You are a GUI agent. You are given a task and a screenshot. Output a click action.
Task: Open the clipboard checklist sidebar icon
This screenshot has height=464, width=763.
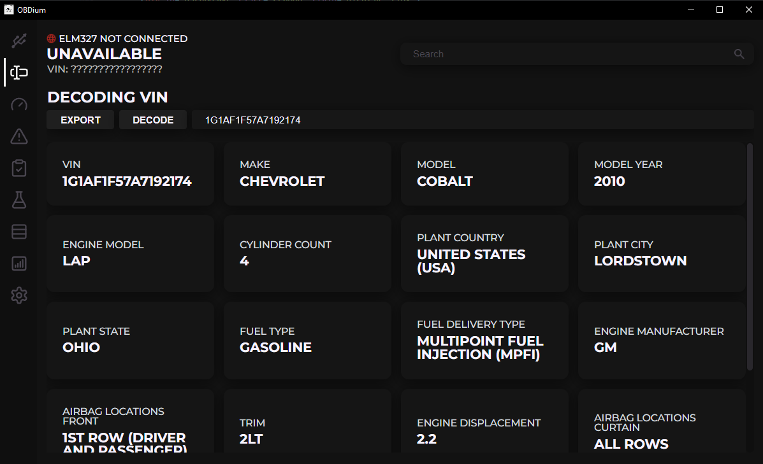pos(19,168)
